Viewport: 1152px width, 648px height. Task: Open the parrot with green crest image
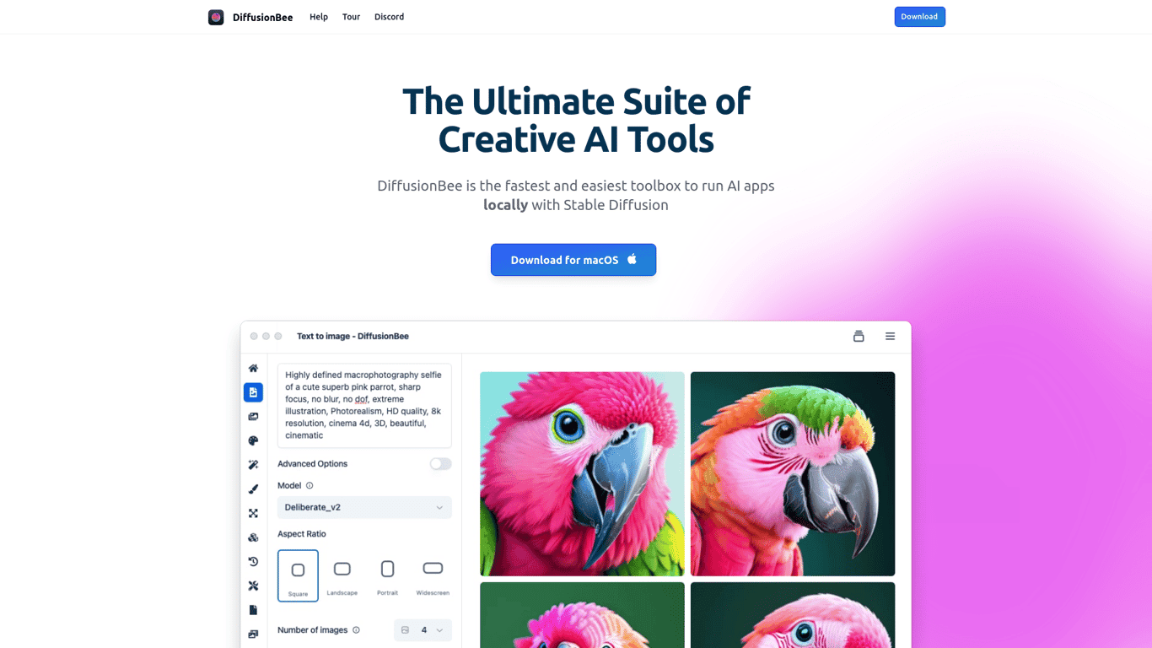[x=793, y=474]
